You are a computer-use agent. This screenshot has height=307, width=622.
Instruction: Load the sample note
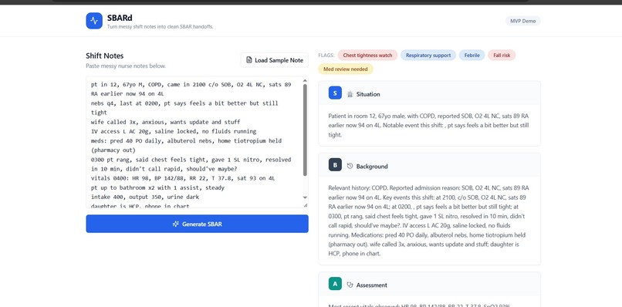[275, 60]
